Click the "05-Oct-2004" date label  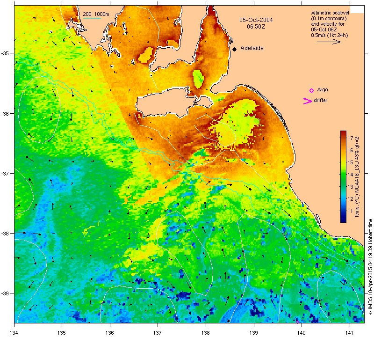click(x=256, y=20)
